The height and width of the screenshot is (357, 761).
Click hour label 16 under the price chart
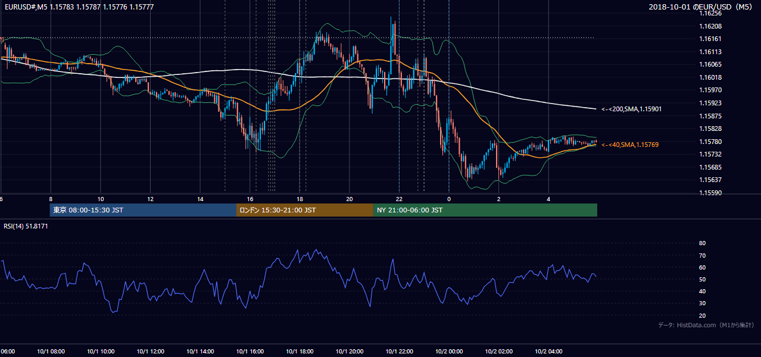pyautogui.click(x=250, y=199)
